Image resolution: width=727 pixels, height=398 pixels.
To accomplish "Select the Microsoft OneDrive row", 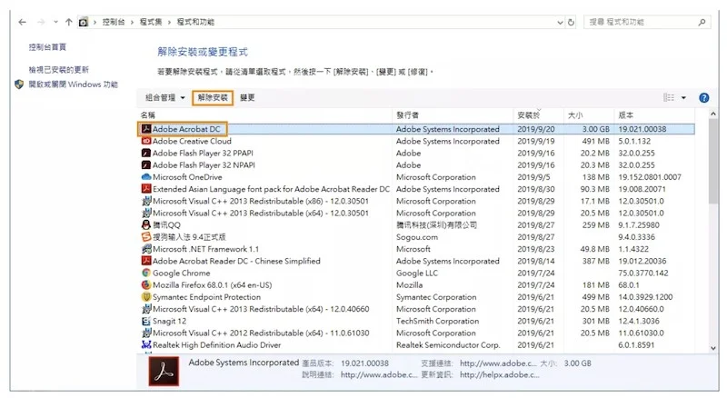I will coord(416,177).
